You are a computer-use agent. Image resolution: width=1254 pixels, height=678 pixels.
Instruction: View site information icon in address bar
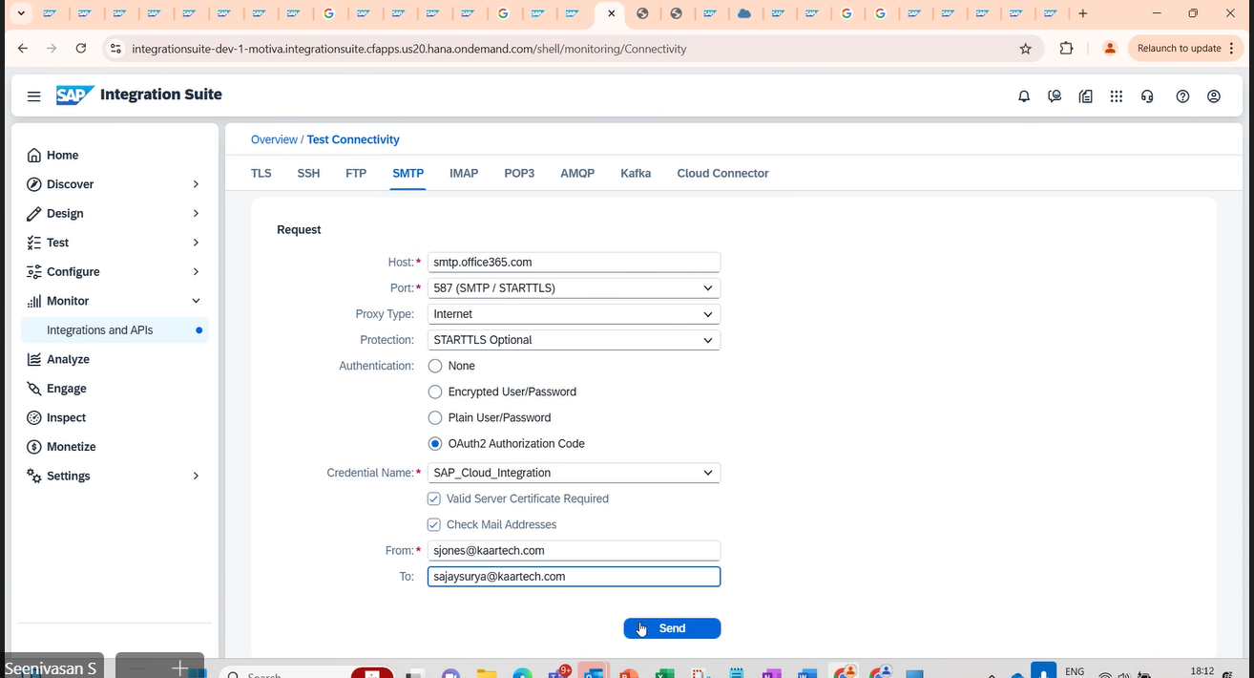pos(115,49)
